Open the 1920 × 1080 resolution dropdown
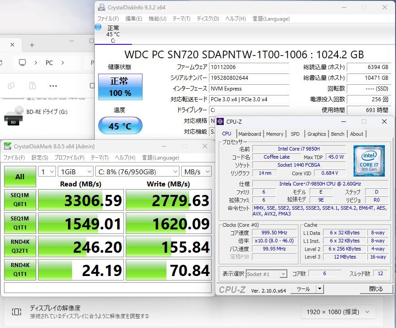The width and height of the screenshot is (396, 328). point(338,312)
